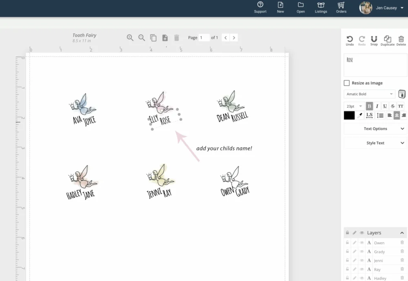Viewport: 408px width, 281px height.
Task: Hide the Grady layer using its eye icon
Action: click(x=361, y=252)
